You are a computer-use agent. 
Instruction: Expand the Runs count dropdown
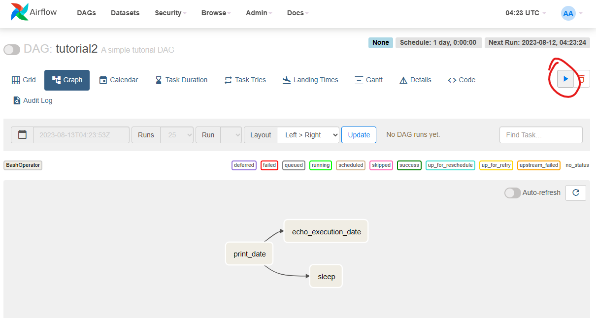177,135
